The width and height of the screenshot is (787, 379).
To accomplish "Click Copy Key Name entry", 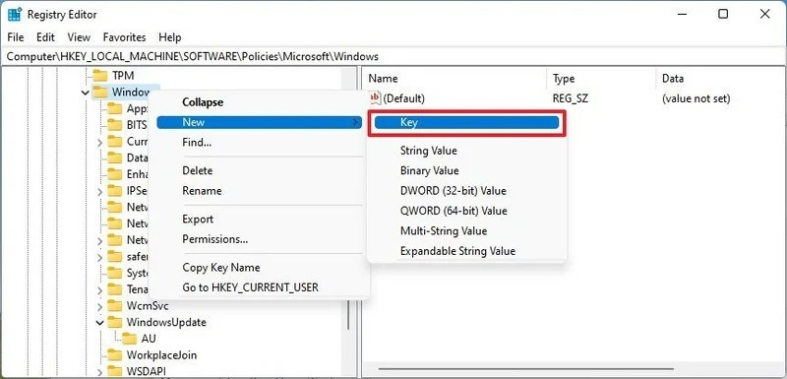I will (220, 268).
